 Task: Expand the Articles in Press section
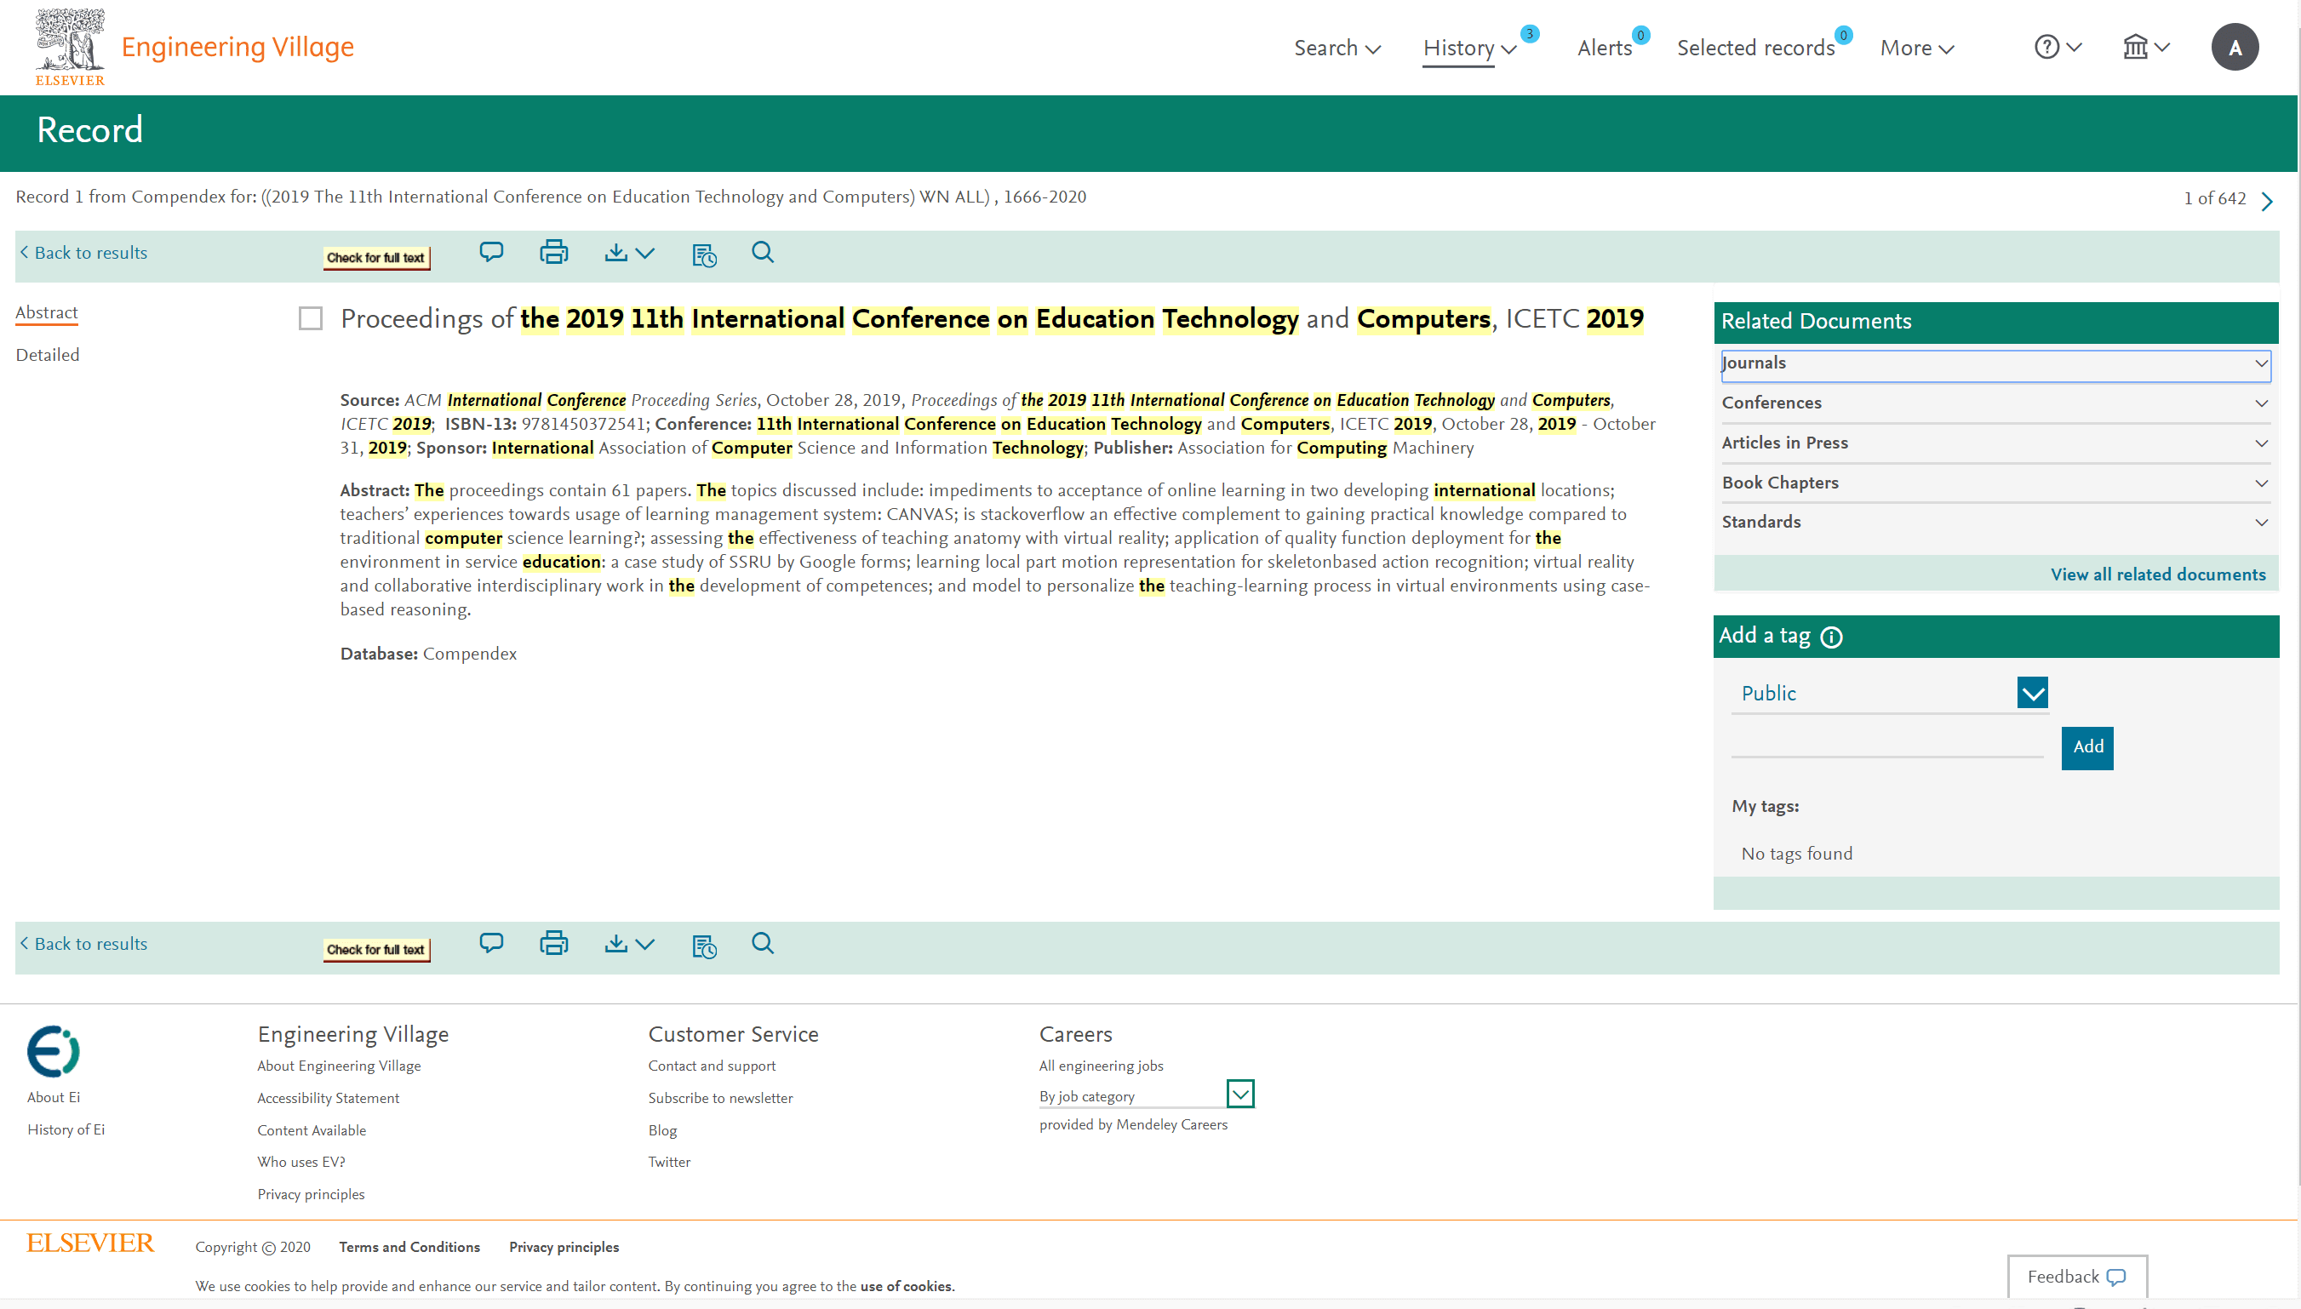pos(1995,443)
